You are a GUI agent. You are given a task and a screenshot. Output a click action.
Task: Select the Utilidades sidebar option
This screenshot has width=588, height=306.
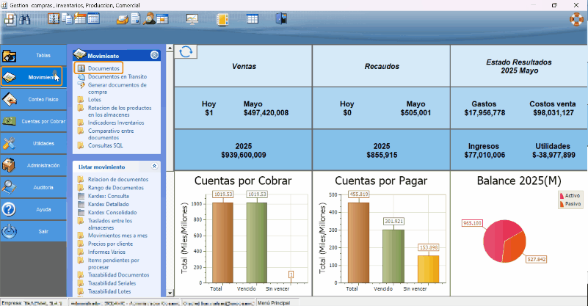32,143
